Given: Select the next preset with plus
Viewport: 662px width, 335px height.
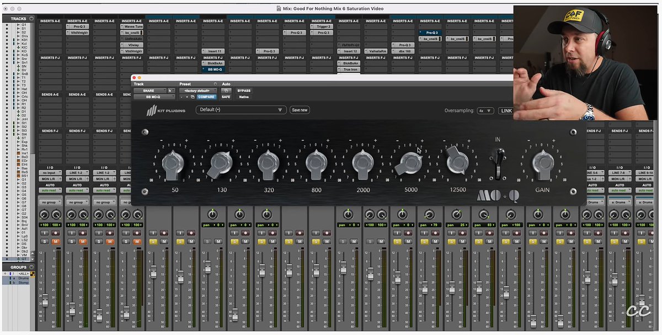Looking at the screenshot, I should coord(186,97).
